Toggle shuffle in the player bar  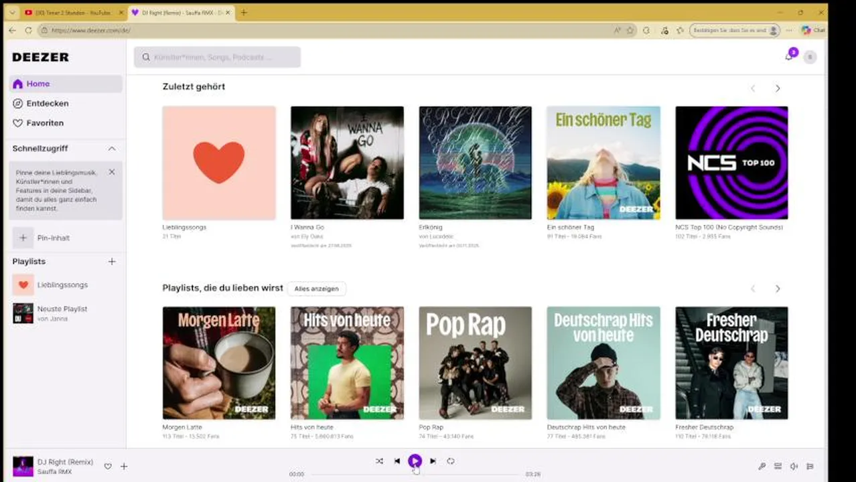(379, 461)
